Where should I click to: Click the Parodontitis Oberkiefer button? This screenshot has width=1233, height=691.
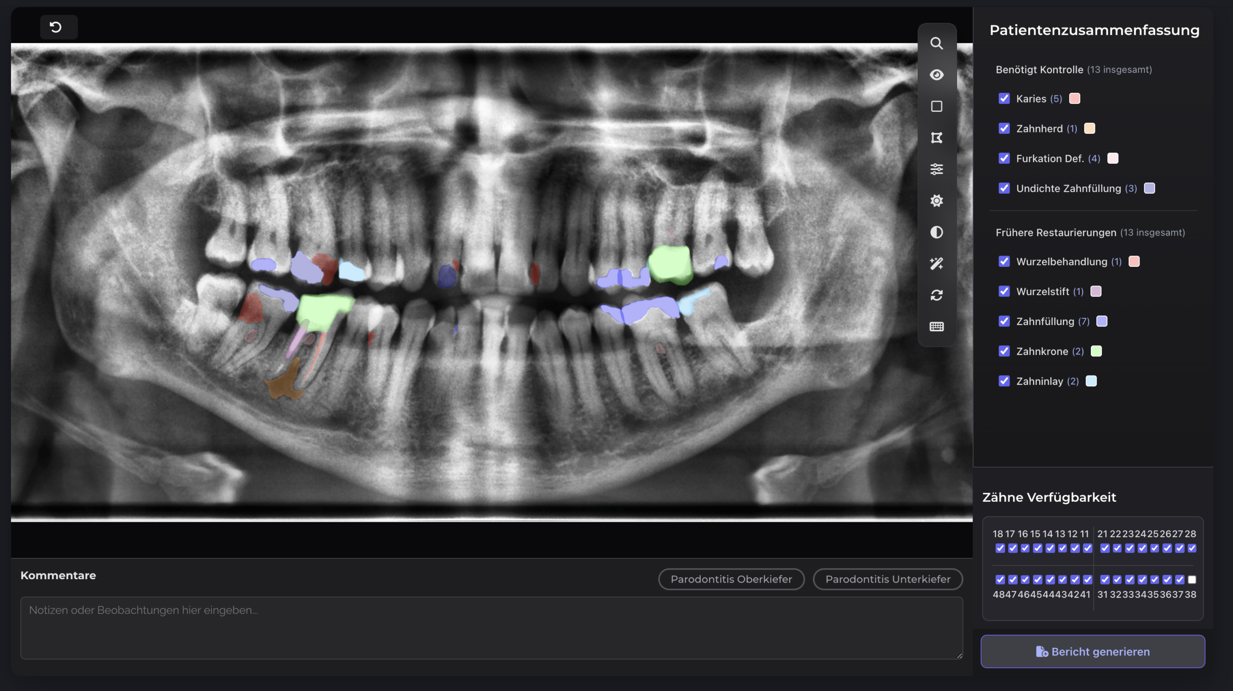click(731, 579)
